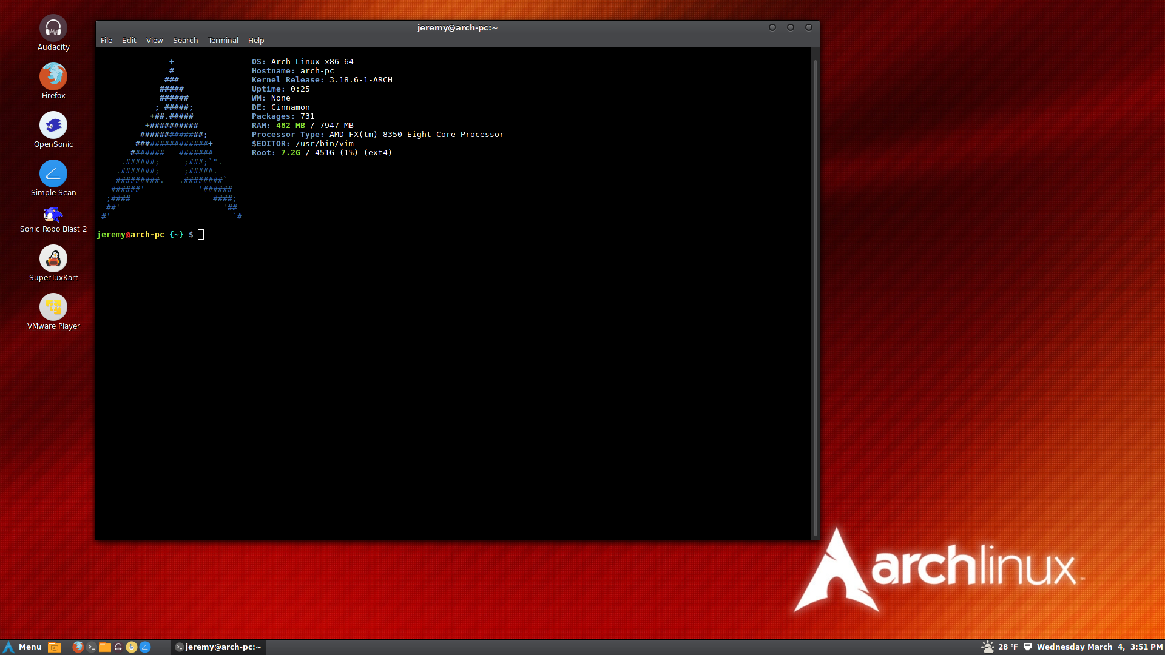This screenshot has width=1165, height=655.
Task: Open the terminal Search menu
Action: [185, 41]
